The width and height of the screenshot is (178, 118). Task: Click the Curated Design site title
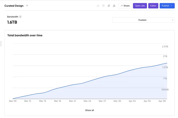pyautogui.click(x=14, y=6)
